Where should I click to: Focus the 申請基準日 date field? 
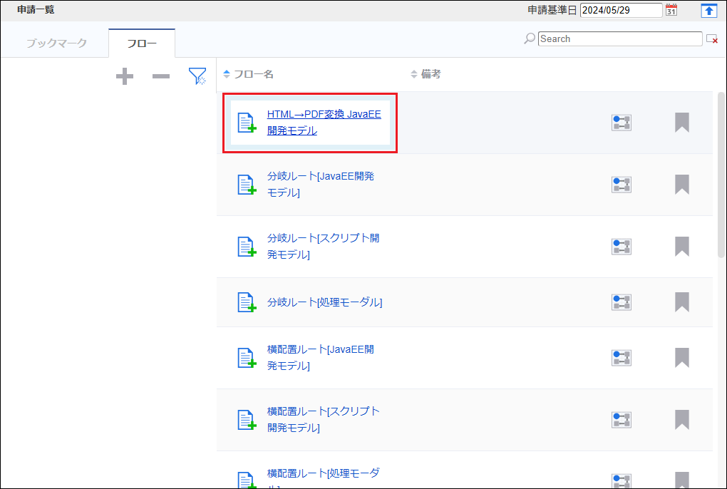(622, 10)
